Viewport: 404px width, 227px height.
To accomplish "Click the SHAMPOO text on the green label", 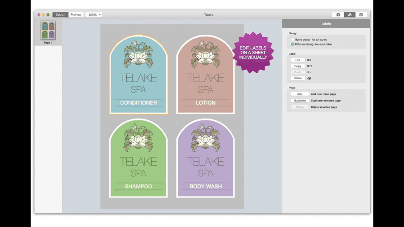I will click(138, 187).
